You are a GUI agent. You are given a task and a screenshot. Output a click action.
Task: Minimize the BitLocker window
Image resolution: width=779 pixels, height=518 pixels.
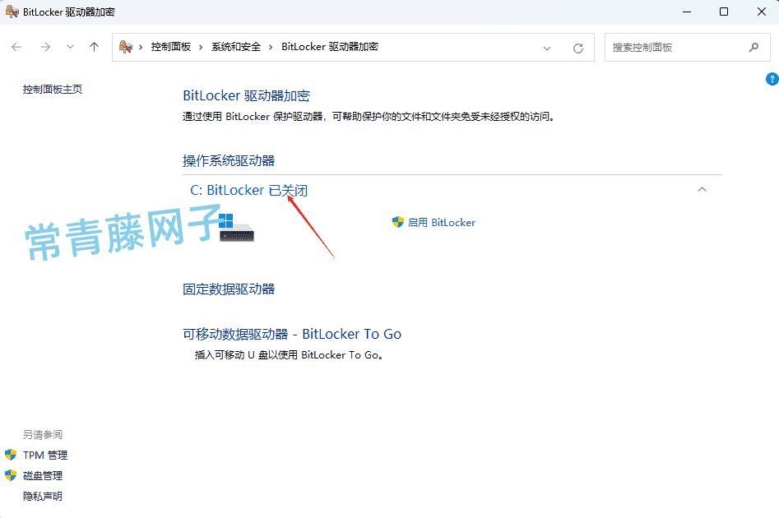687,12
